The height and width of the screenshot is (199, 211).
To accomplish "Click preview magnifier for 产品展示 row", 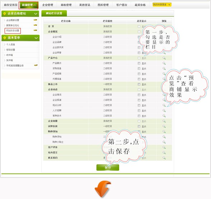I will tap(164, 63).
